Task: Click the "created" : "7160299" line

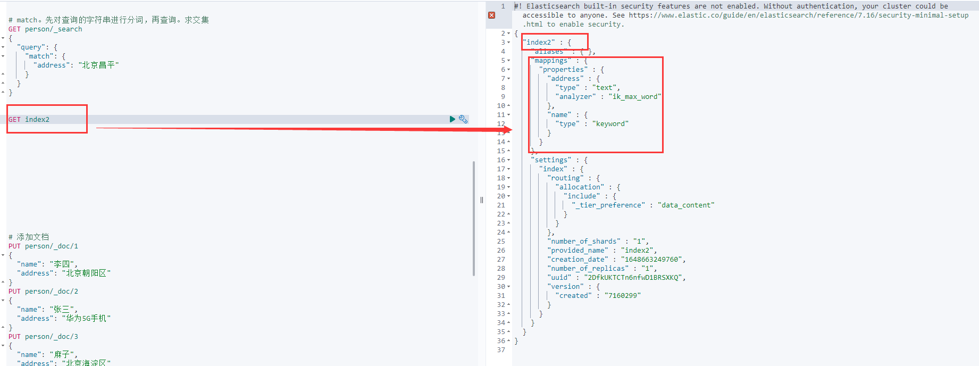Action: (598, 295)
